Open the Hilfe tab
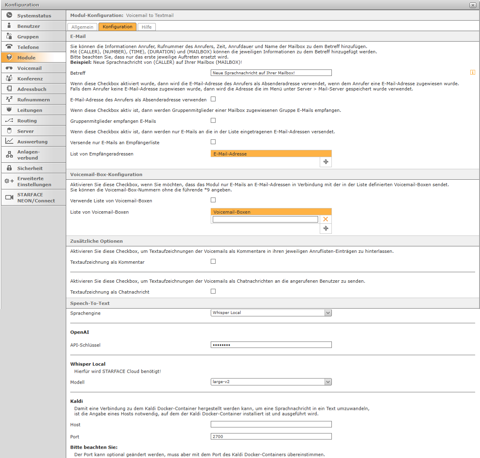 (147, 27)
